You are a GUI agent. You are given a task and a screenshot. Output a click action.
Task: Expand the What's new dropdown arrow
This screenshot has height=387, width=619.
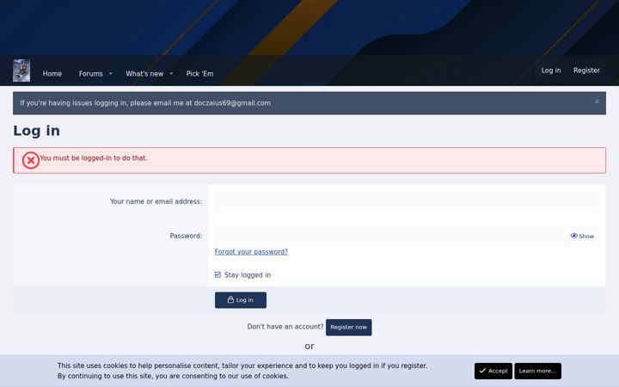click(x=171, y=73)
